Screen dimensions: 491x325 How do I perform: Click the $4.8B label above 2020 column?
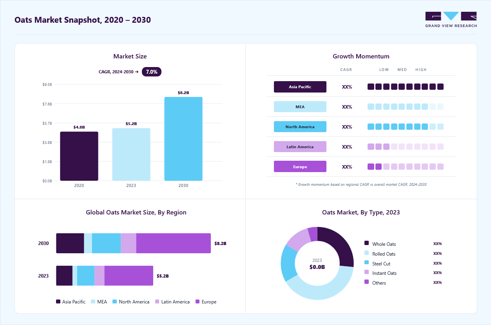tap(79, 127)
